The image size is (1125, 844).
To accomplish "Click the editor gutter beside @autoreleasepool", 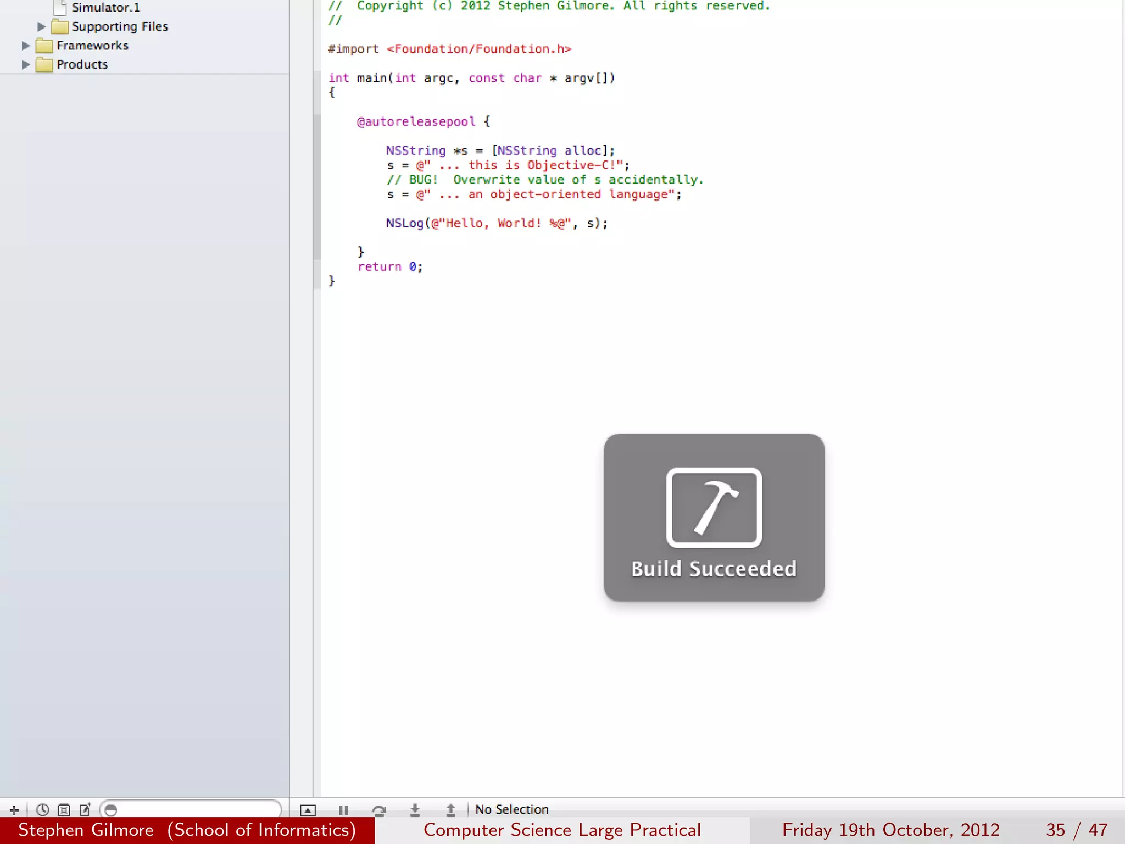I will pyautogui.click(x=317, y=121).
